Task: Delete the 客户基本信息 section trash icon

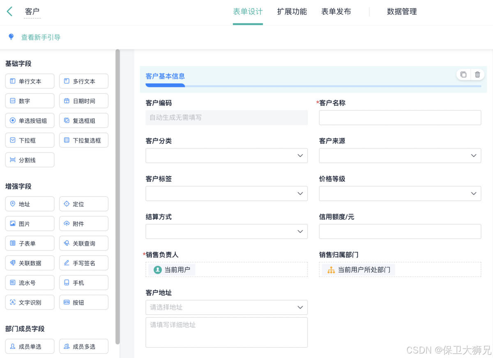Action: coord(477,74)
